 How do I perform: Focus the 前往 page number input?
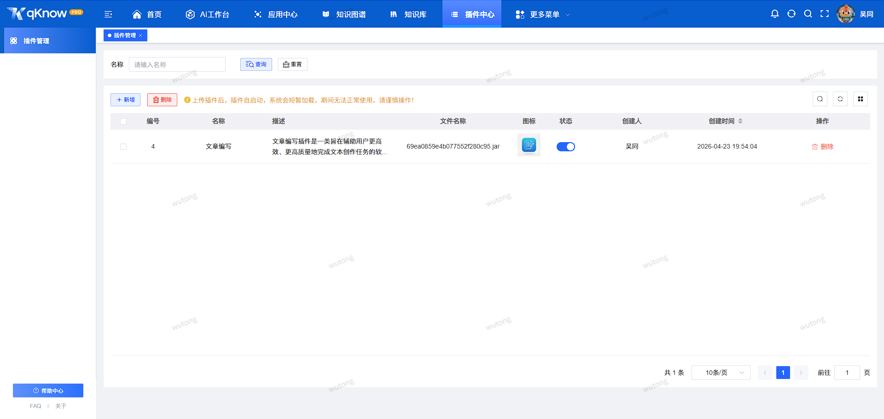point(847,373)
